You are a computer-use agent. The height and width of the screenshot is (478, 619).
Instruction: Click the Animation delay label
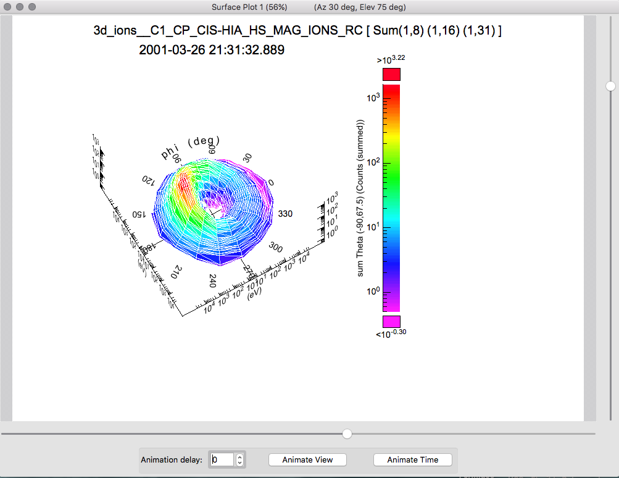point(172,459)
